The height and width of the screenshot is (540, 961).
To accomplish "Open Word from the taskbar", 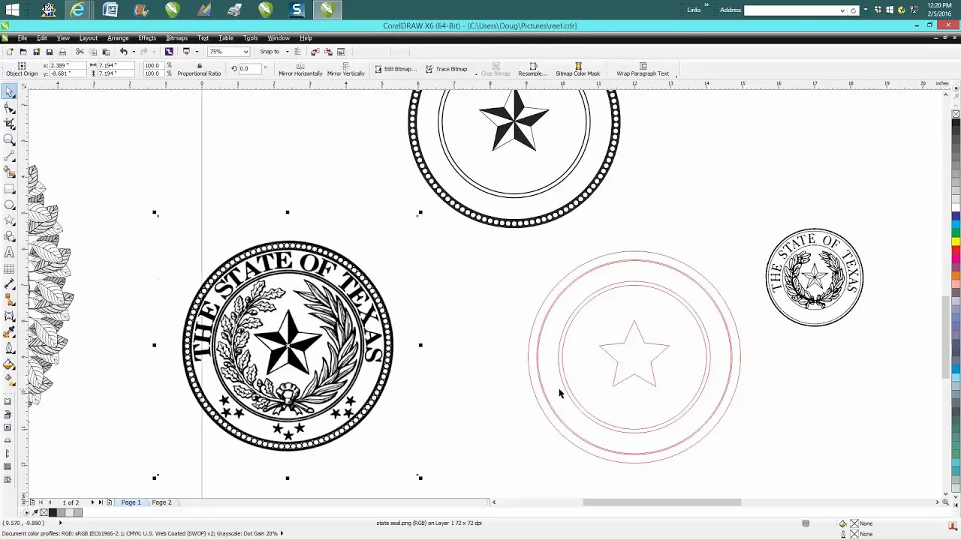I will (x=110, y=10).
